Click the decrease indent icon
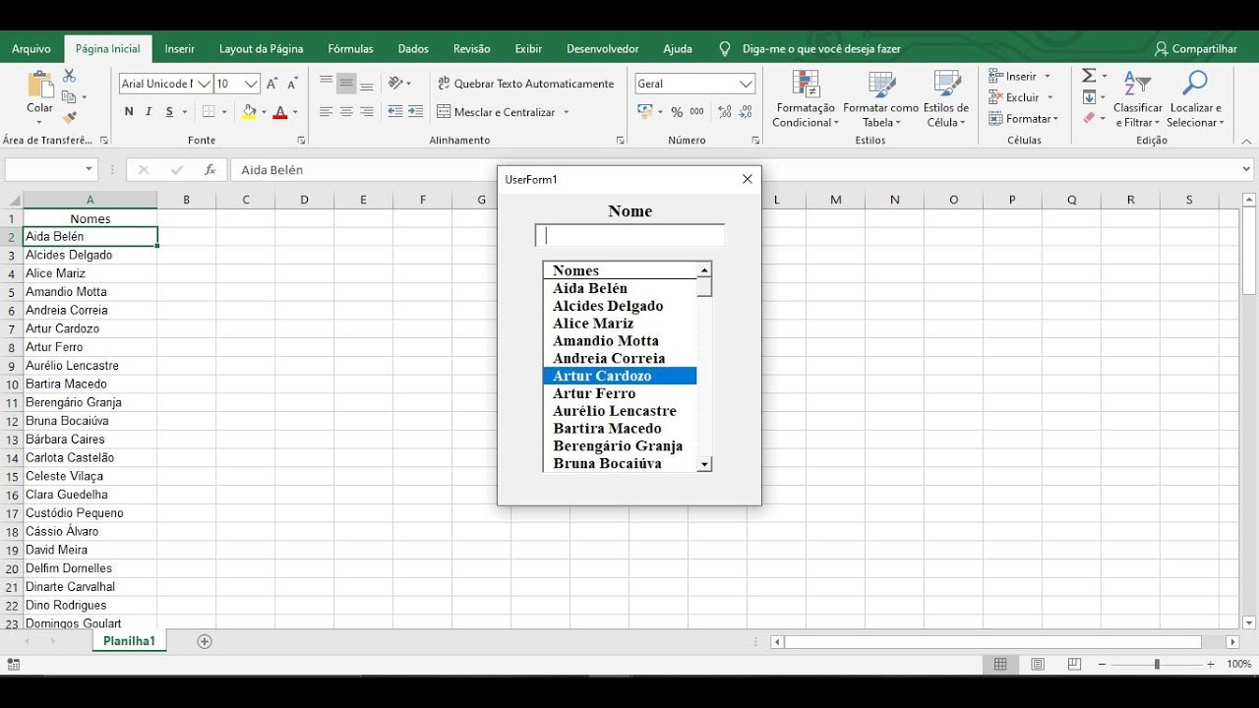Viewport: 1259px width, 708px height. (x=395, y=112)
